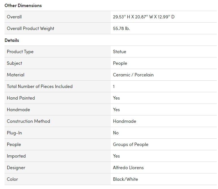218x189 pixels.
Task: Click the Imported row label
Action: point(16,156)
